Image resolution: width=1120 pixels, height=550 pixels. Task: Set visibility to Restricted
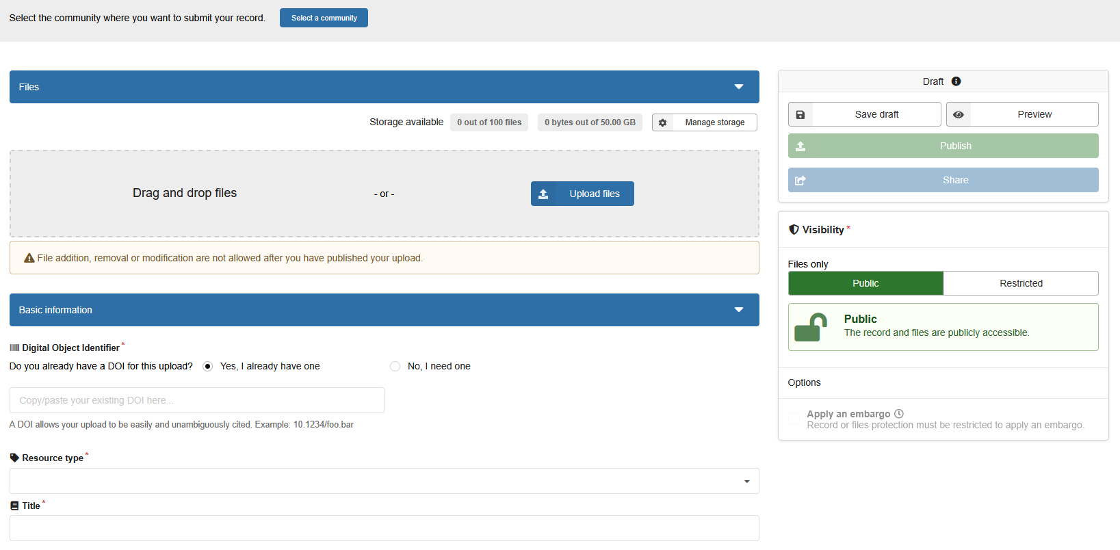click(1021, 283)
